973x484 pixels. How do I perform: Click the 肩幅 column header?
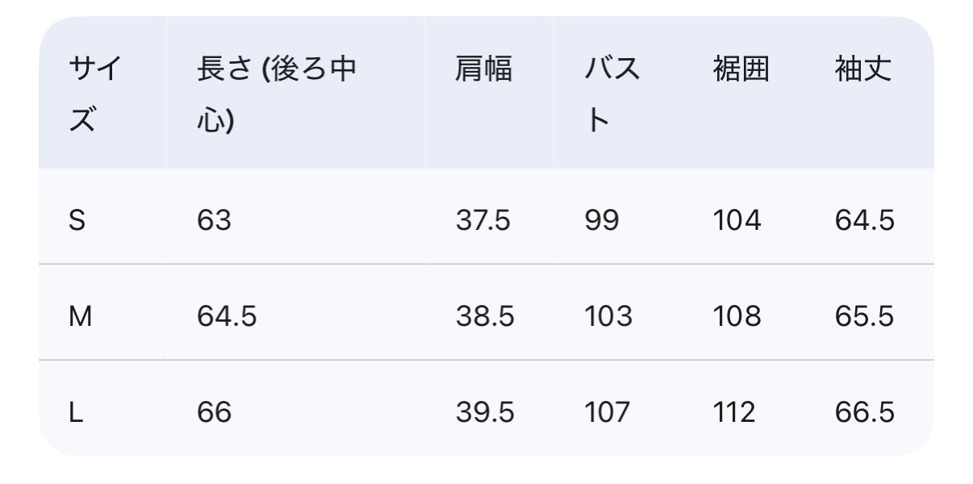(483, 69)
